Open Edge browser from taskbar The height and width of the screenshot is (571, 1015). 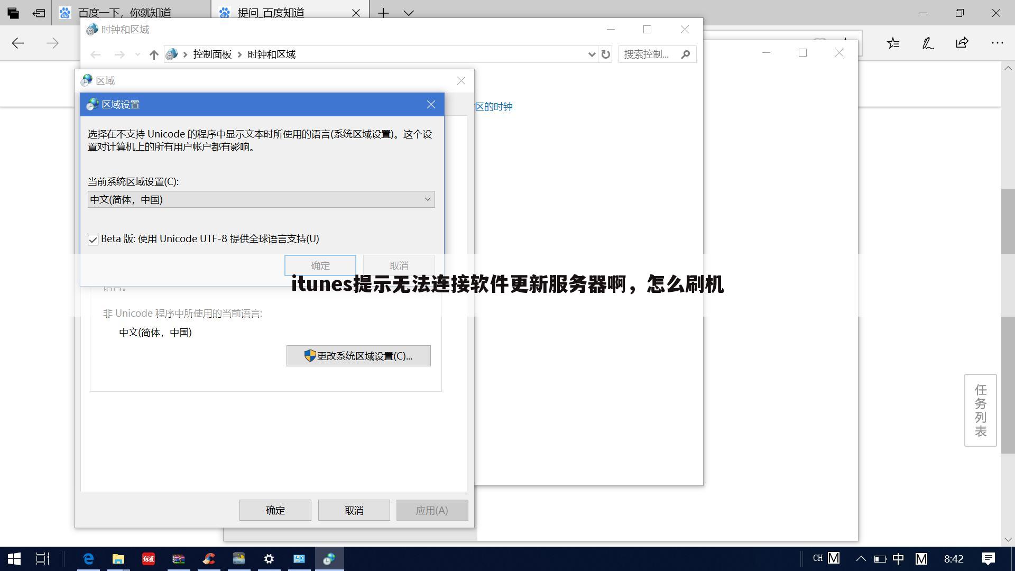[88, 558]
